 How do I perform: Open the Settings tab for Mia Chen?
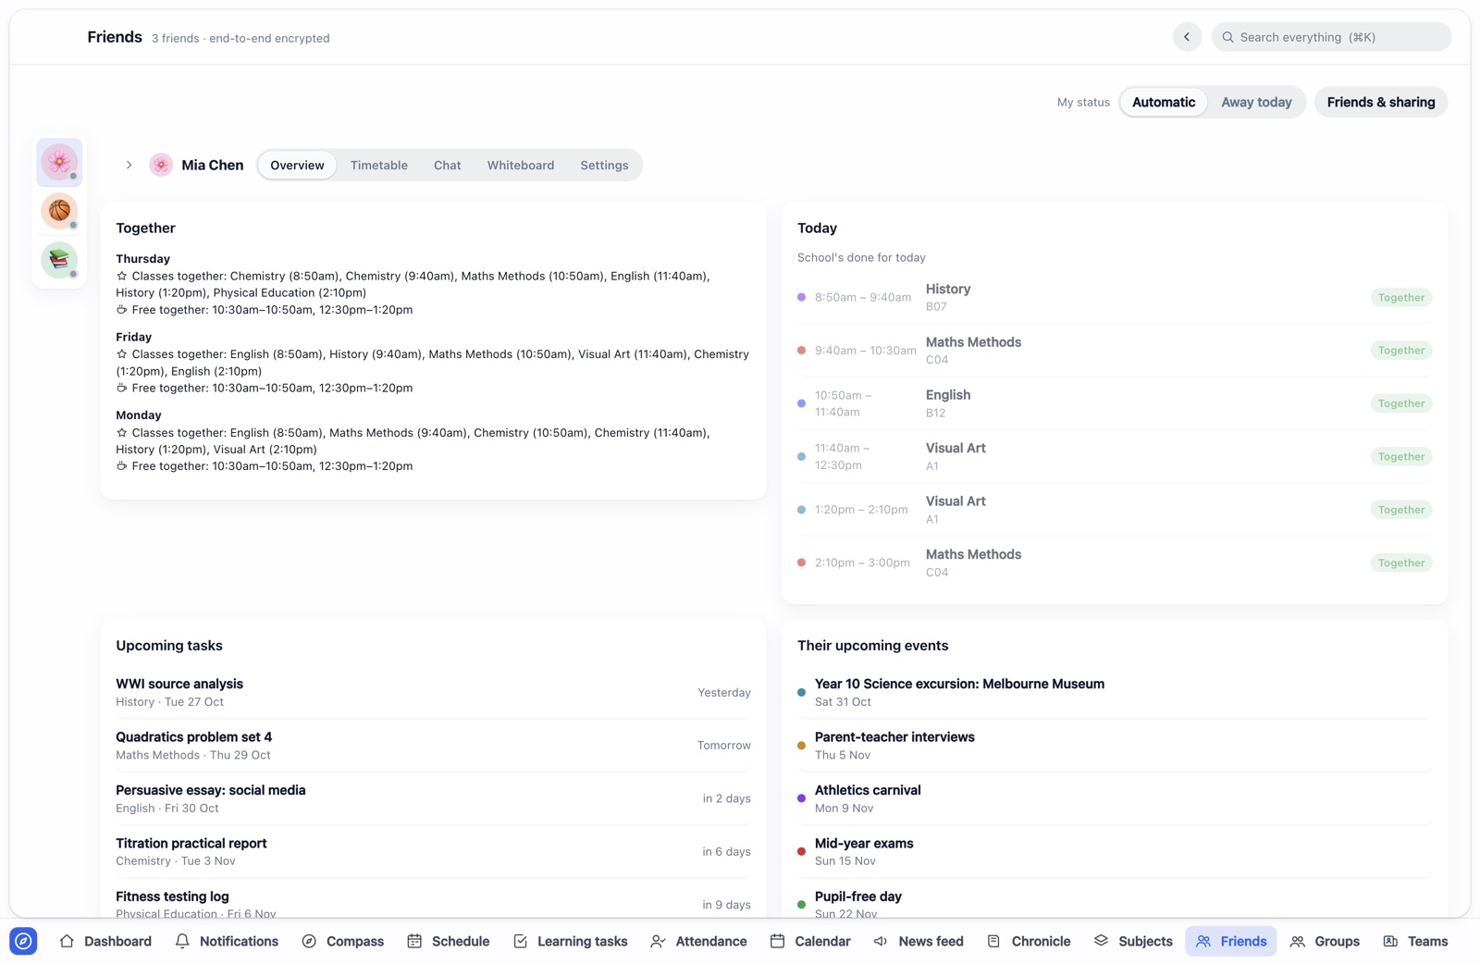(604, 165)
